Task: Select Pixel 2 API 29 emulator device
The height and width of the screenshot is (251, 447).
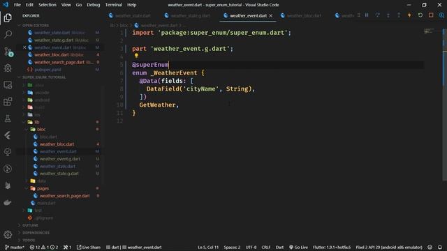Action: pos(389,247)
